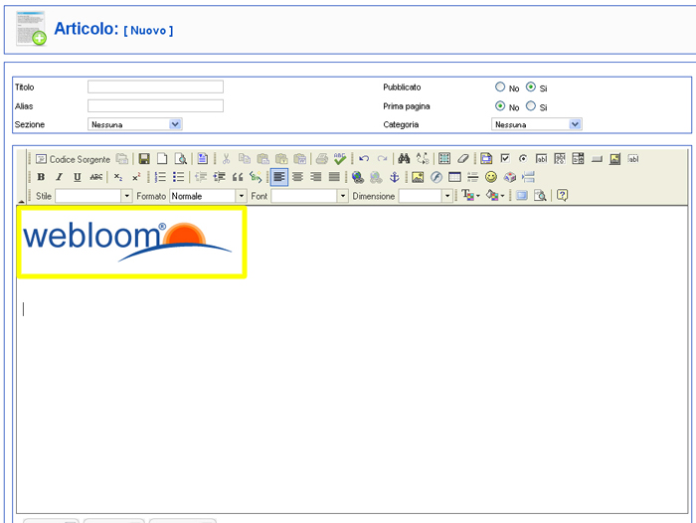
Task: Set Prima pagina to No
Action: [x=500, y=106]
